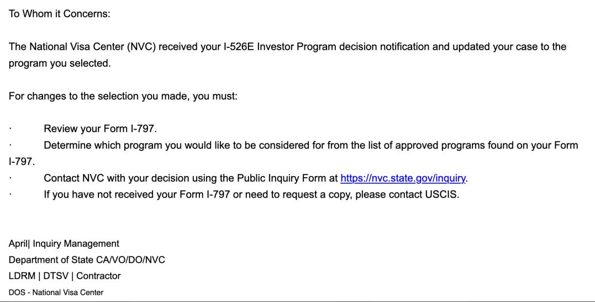Click the wrapped 'I-797.' line
This screenshot has width=595, height=302.
(22, 162)
